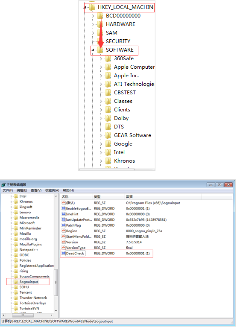Click the Region string value icon
The width and height of the screenshot is (237, 327).
[x=64, y=231]
